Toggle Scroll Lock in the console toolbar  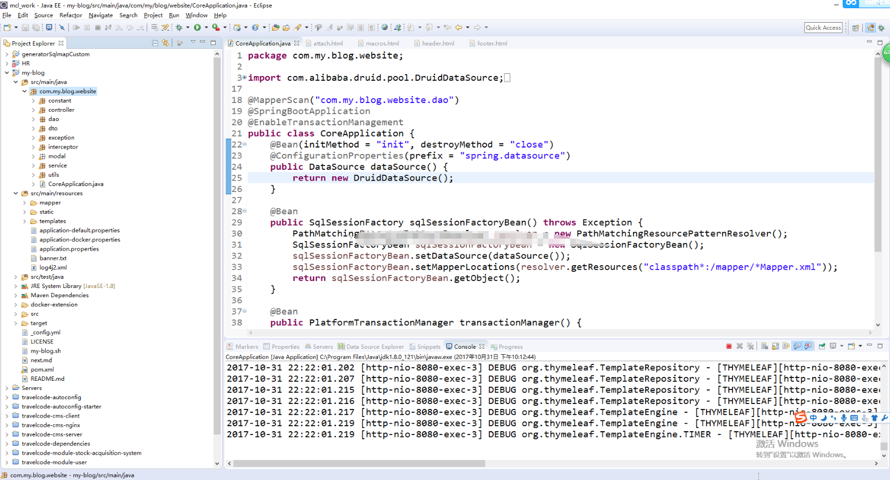tap(775, 346)
